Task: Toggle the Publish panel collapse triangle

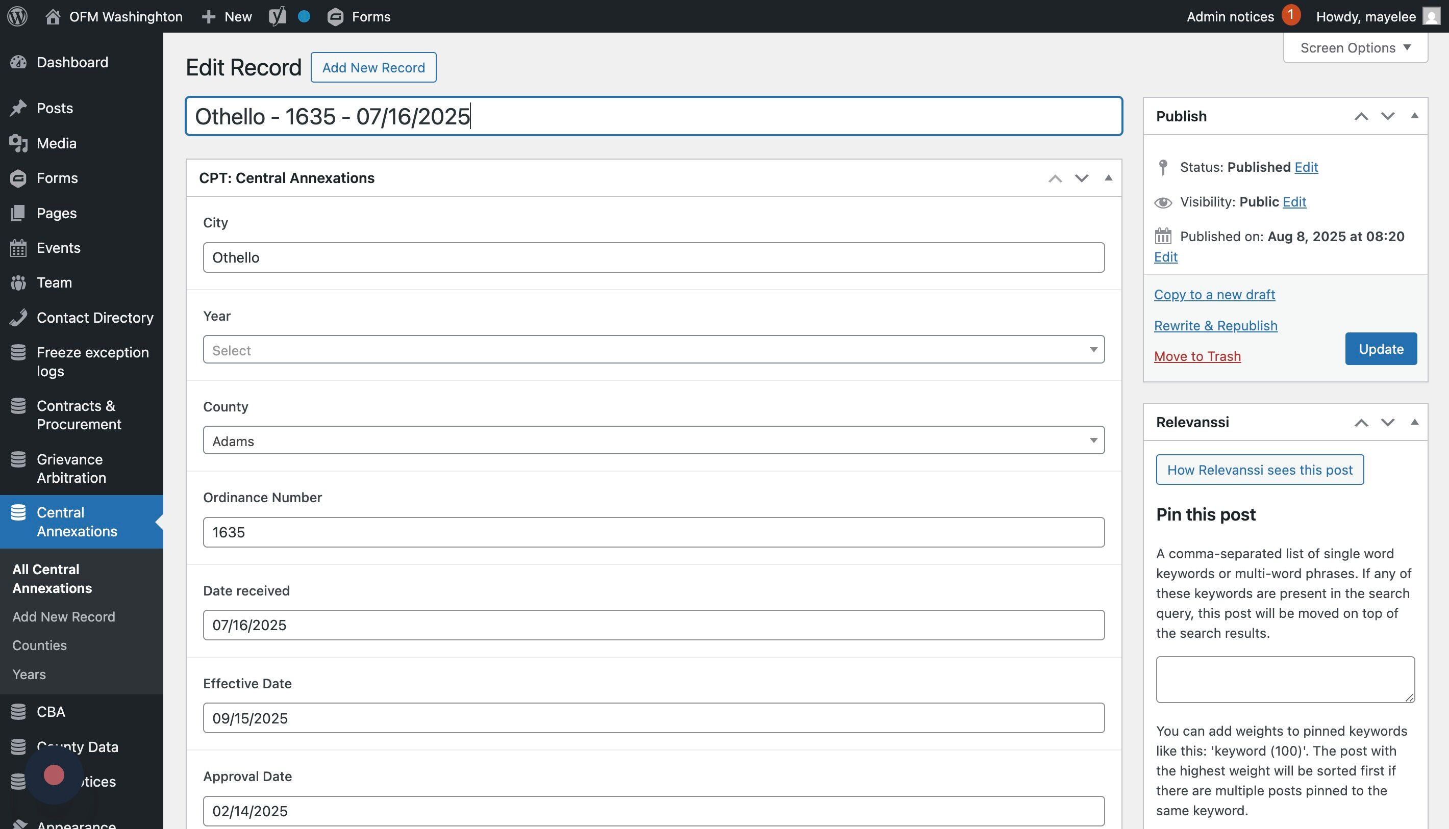Action: tap(1414, 116)
